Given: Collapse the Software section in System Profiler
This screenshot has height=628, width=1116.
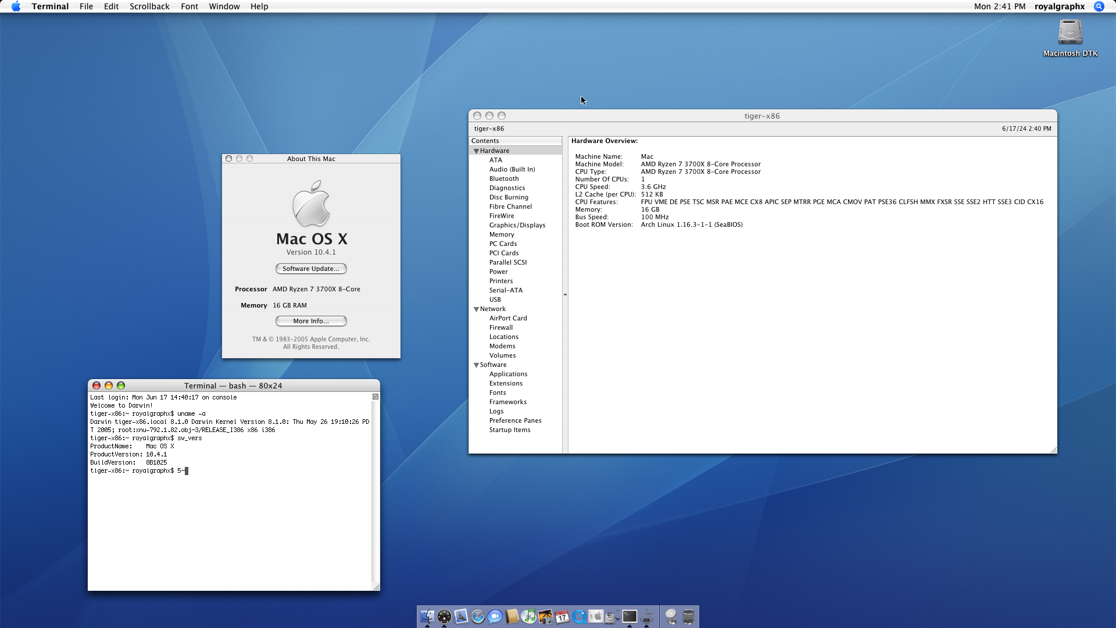Looking at the screenshot, I should tap(476, 365).
